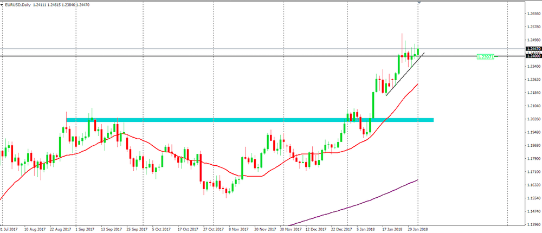Click the 12 Dec 2017 date label

[x=317, y=229]
